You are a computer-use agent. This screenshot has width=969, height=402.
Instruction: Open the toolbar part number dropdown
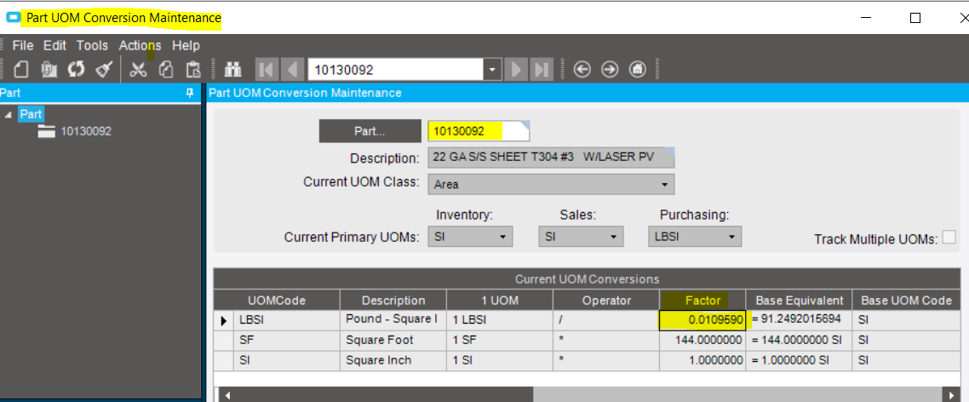[x=492, y=69]
